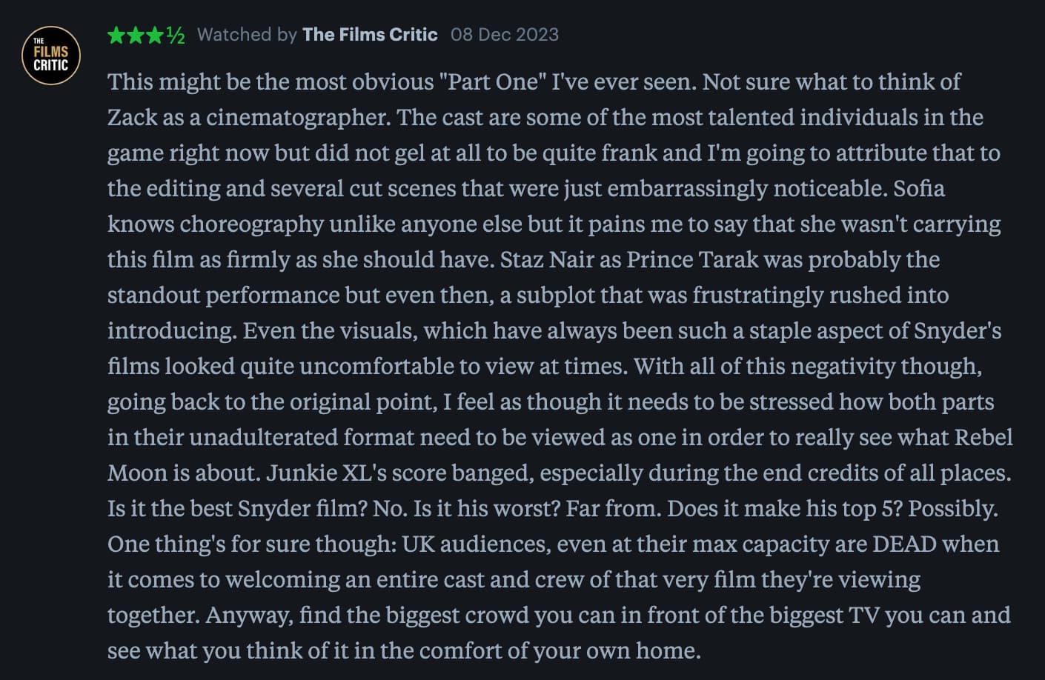Click the second green rating star
Screen dimensions: 1045x680
click(136, 35)
